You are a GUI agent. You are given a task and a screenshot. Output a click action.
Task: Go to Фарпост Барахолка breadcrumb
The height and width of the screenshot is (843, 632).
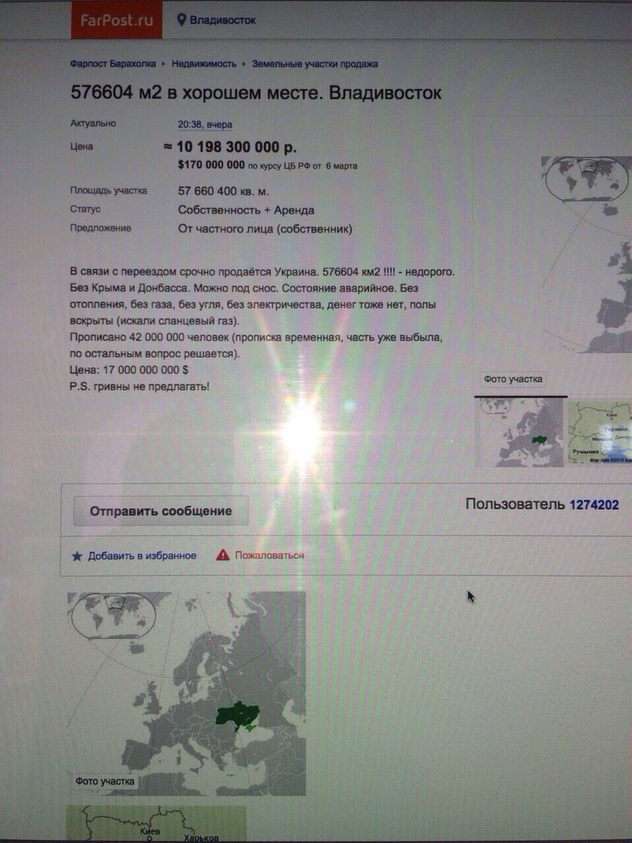[113, 64]
